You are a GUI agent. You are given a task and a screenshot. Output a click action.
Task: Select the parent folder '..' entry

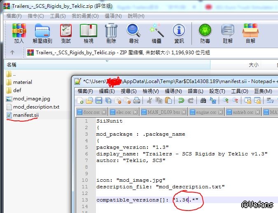click(x=11, y=74)
